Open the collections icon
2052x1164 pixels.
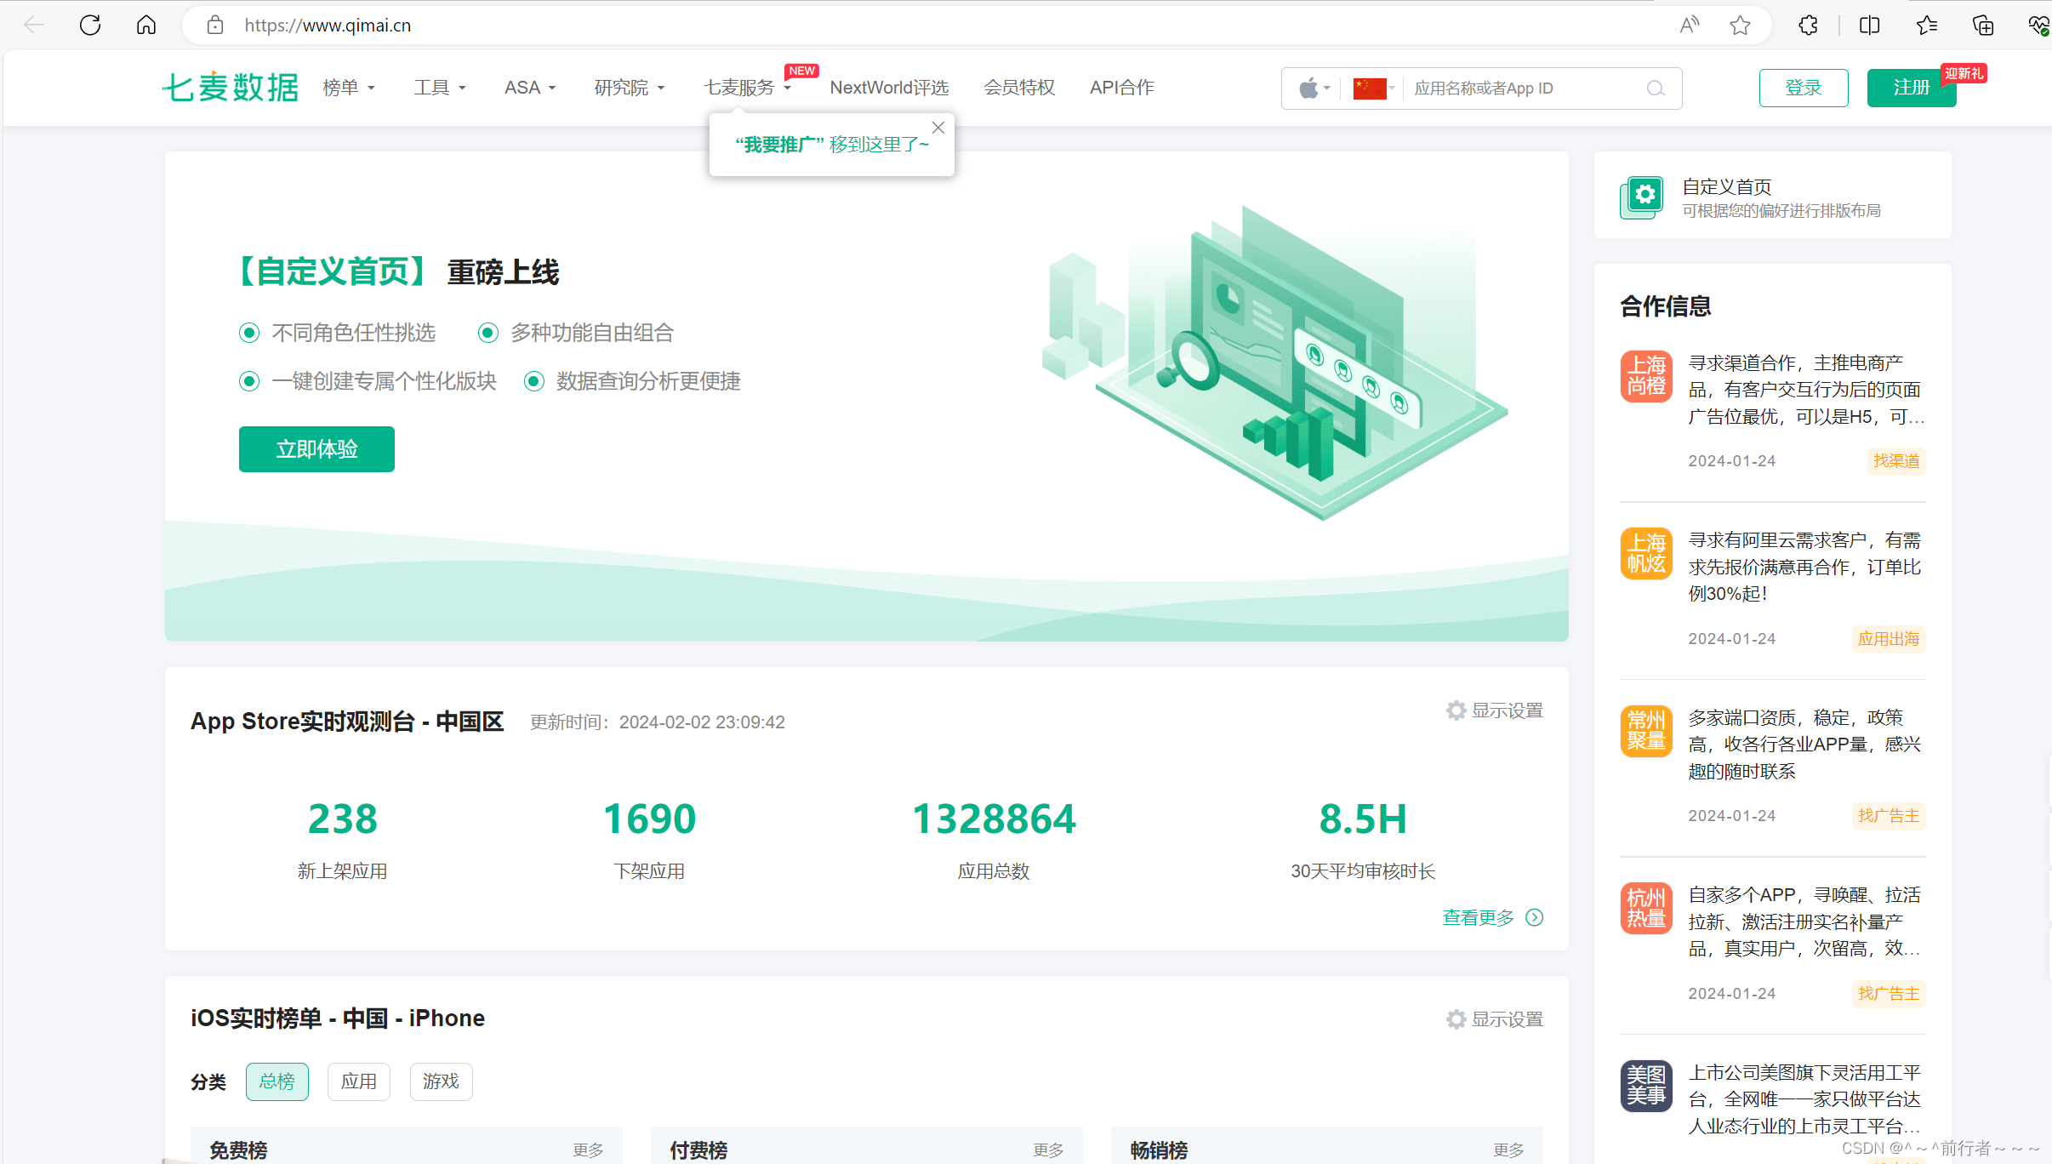tap(1983, 25)
